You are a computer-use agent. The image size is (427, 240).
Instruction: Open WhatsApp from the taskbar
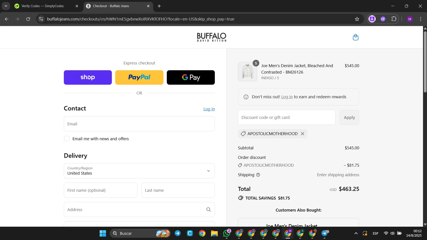click(x=227, y=233)
